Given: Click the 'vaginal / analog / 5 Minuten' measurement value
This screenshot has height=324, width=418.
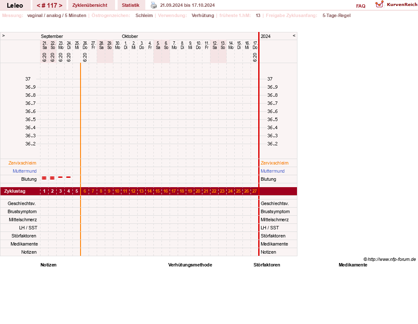Looking at the screenshot, I should click(x=57, y=15).
